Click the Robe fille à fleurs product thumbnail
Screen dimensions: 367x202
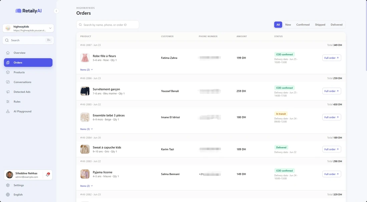pos(85,58)
